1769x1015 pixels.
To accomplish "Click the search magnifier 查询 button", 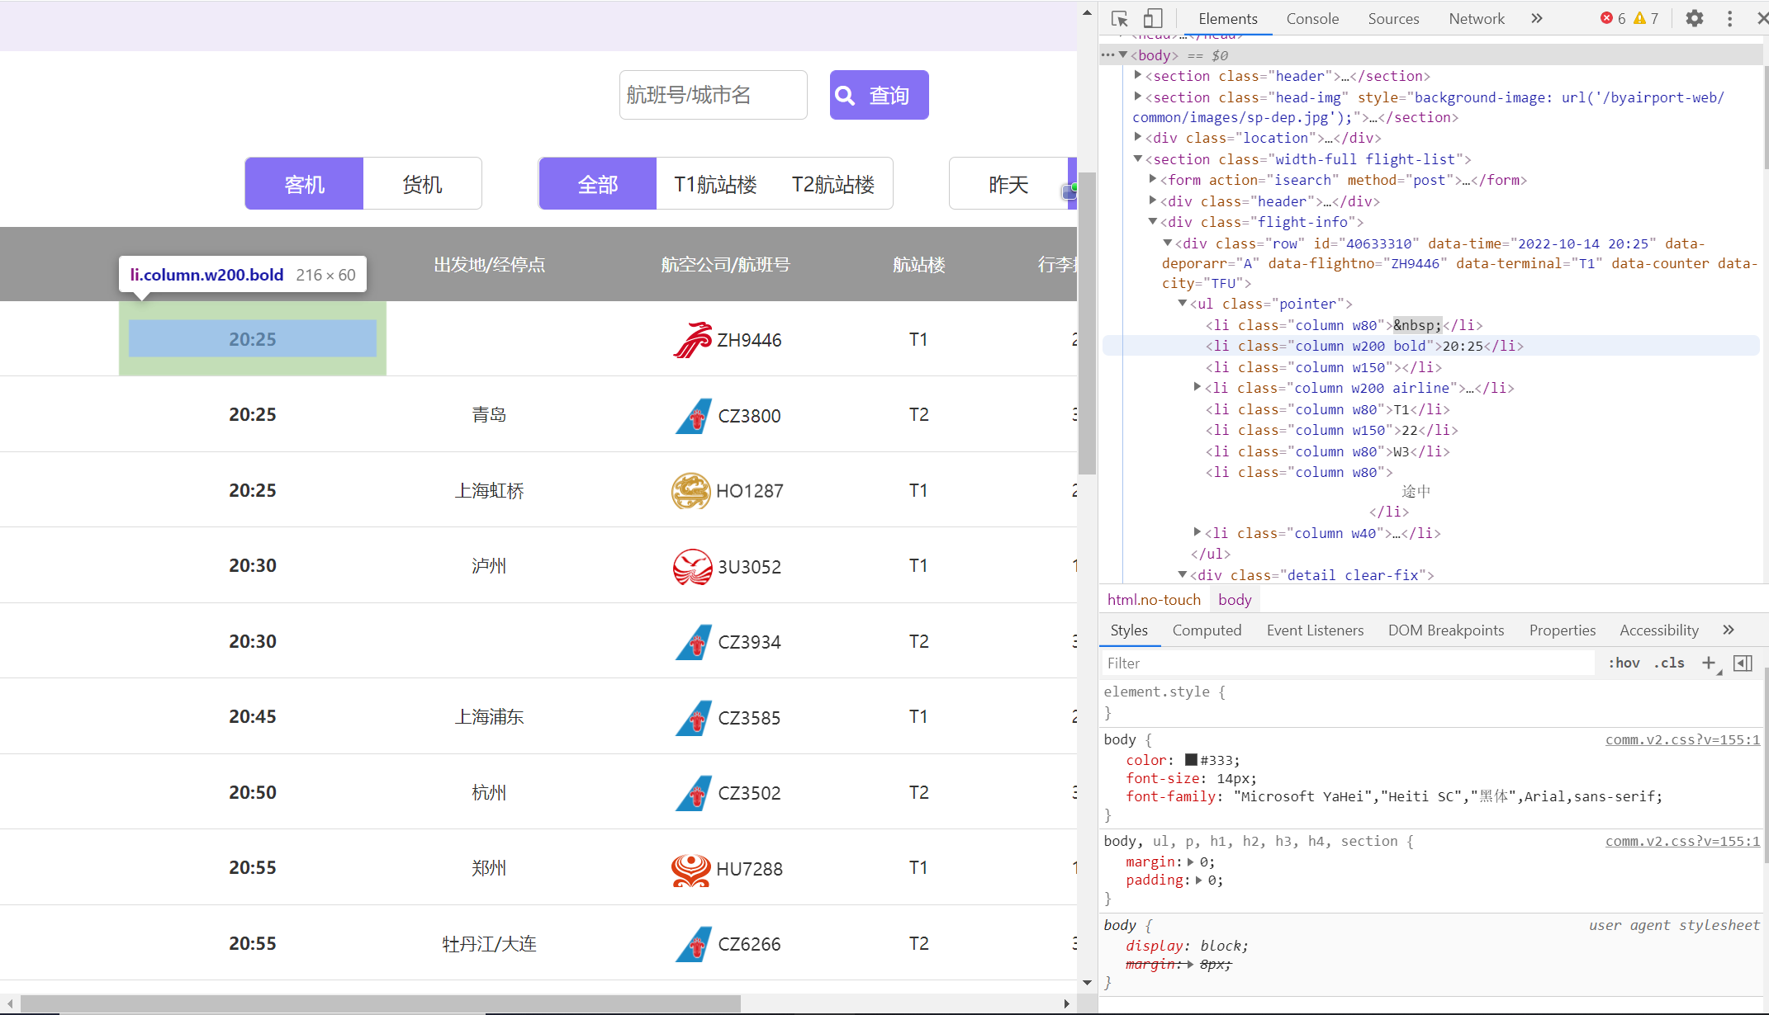I will point(879,95).
